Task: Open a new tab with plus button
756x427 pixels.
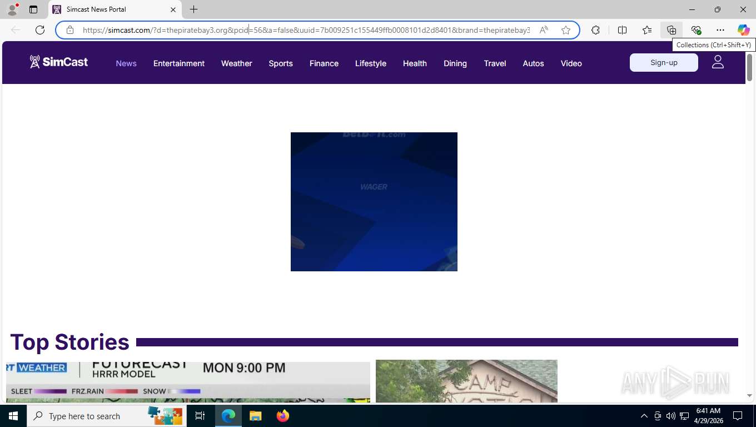Action: [x=193, y=9]
